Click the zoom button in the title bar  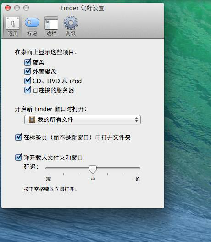[26, 8]
